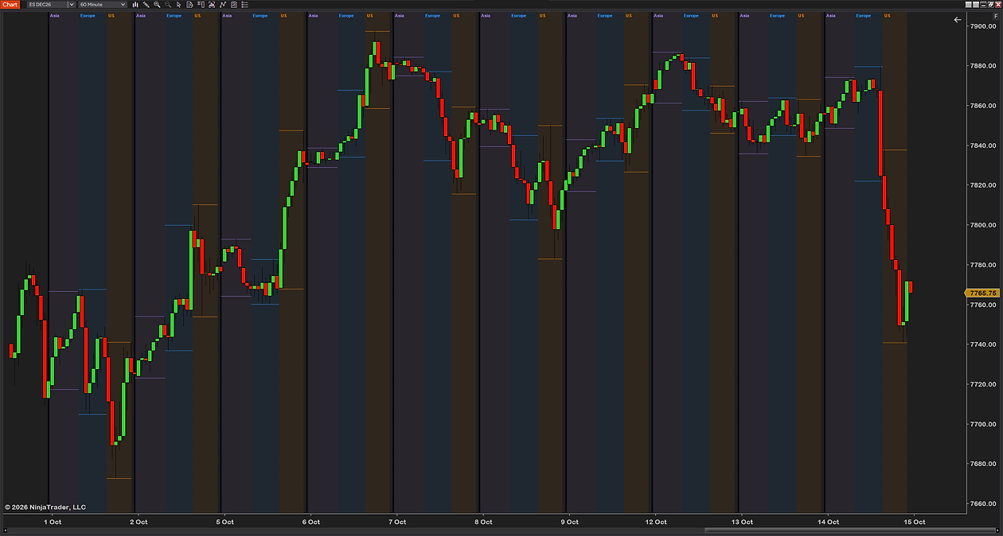Viewport: 1003px width, 536px height.
Task: Click the 5 Oct date label
Action: 224,522
